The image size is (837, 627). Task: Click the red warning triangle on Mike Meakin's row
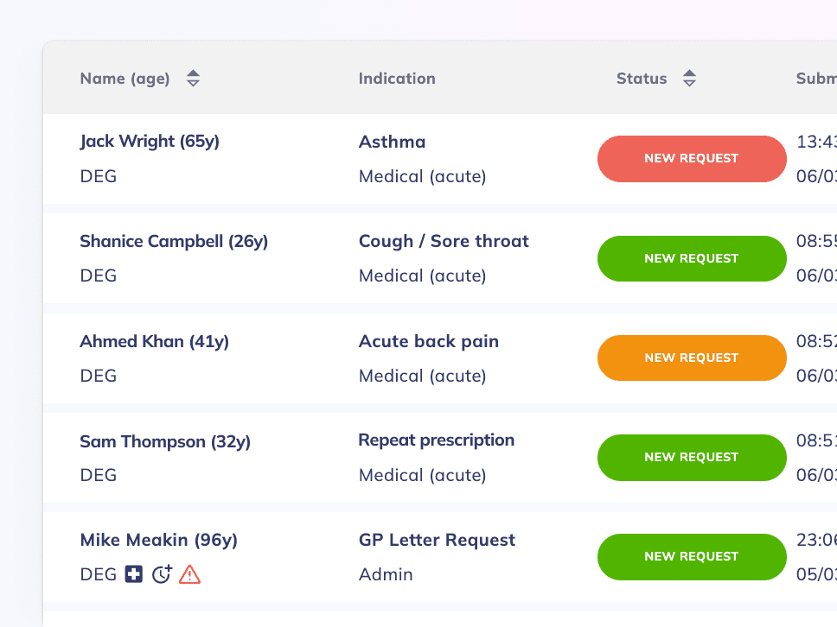tap(188, 573)
